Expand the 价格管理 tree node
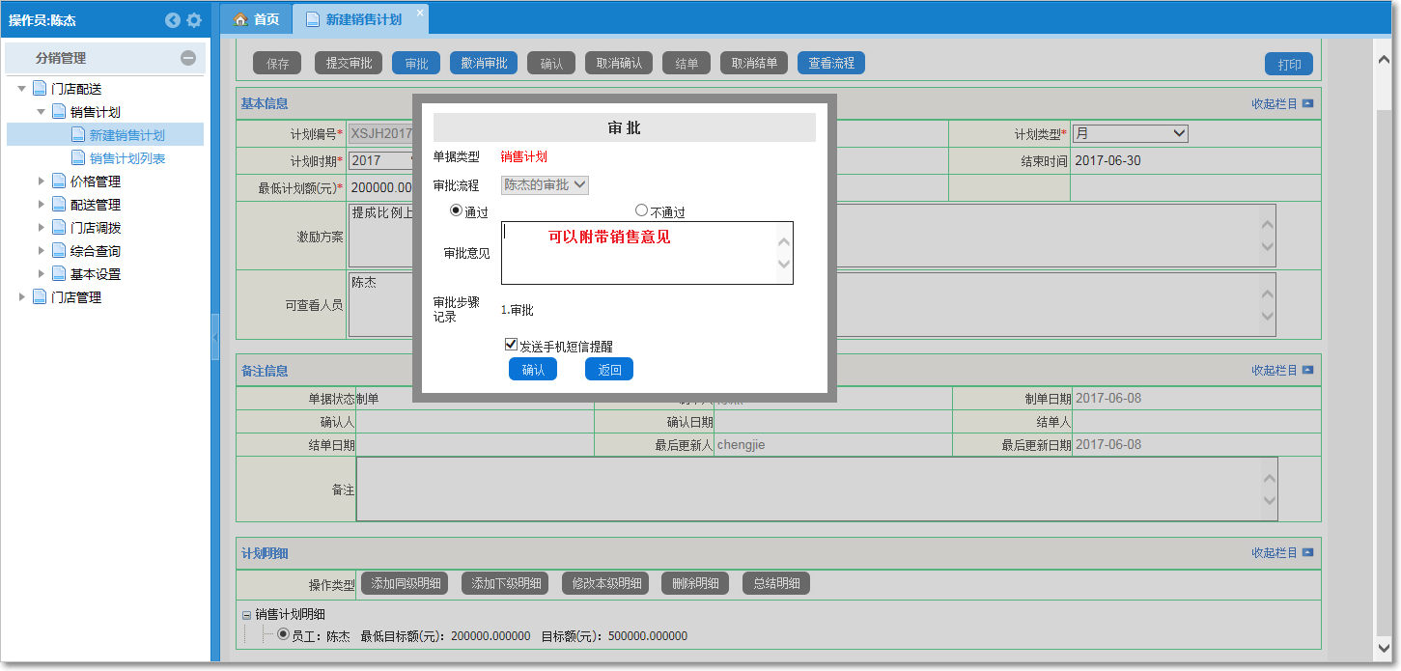Viewport: 1401px width, 671px height. point(41,181)
